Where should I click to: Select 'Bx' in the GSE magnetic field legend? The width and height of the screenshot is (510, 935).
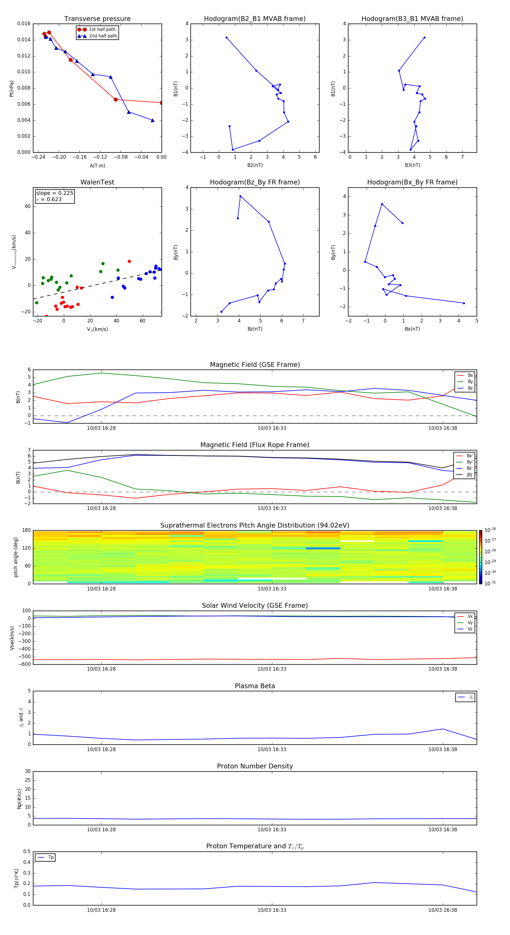[x=465, y=375]
